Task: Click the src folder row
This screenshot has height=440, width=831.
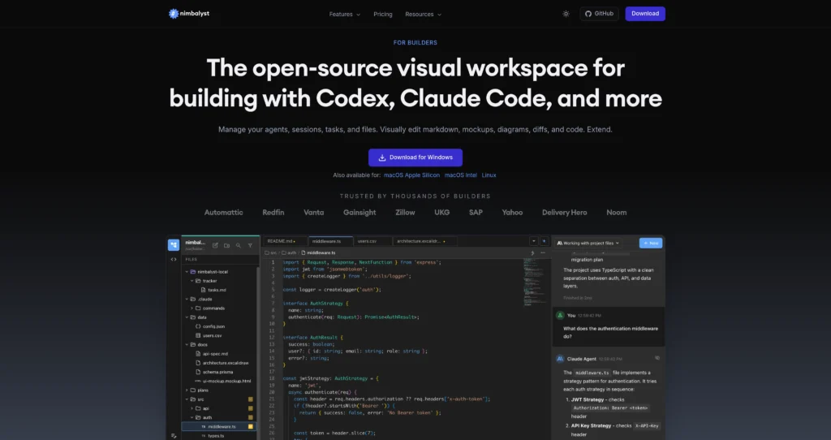Action: (x=219, y=399)
